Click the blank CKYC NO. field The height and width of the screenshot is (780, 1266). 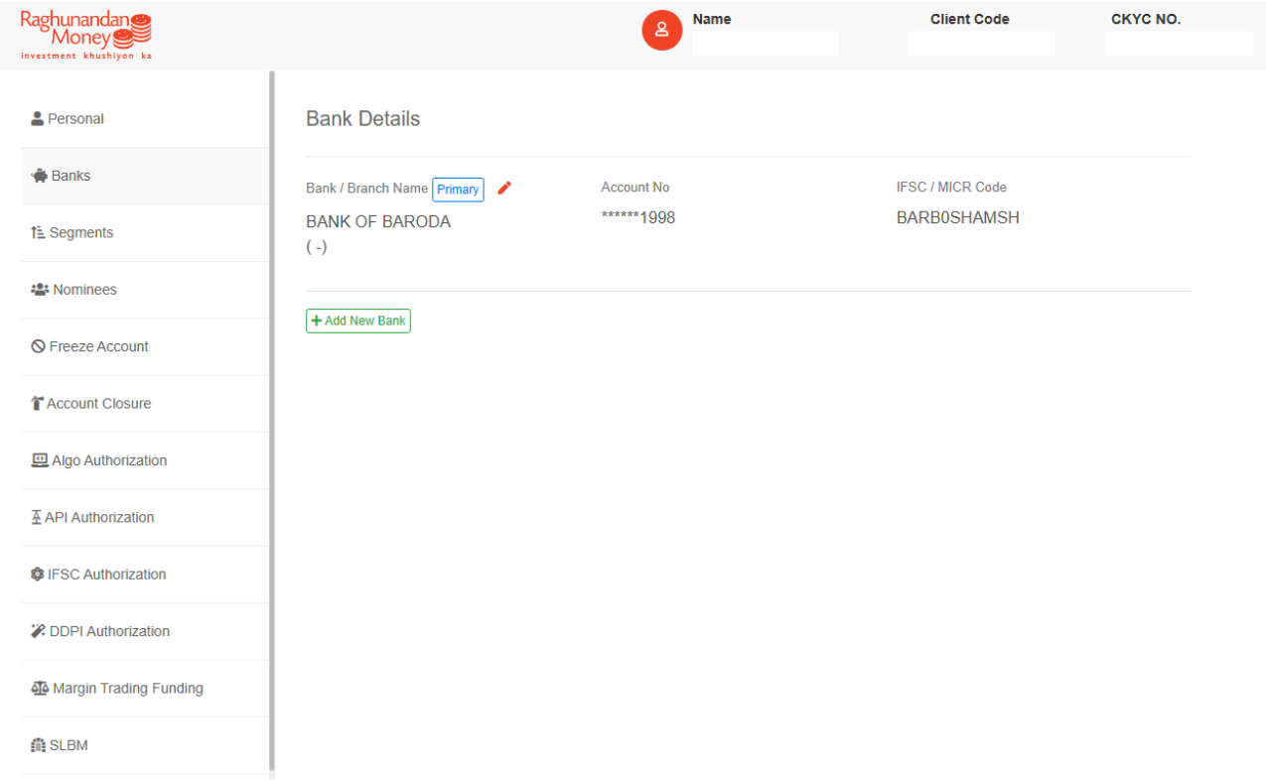(x=1180, y=44)
